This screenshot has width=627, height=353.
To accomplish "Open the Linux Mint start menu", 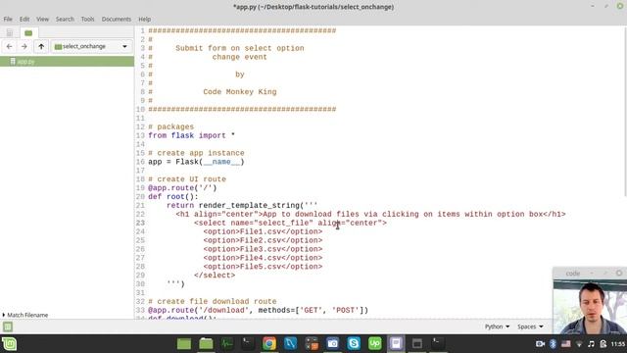I will click(9, 344).
